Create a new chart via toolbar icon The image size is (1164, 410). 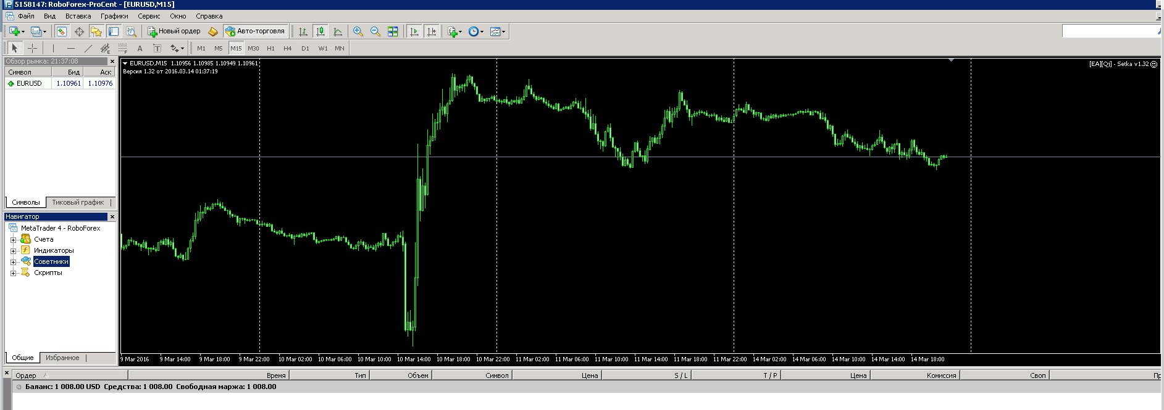coord(14,31)
